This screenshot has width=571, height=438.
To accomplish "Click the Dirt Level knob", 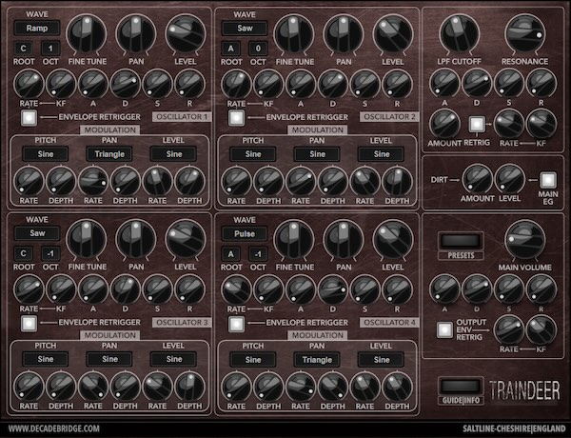I will 509,179.
